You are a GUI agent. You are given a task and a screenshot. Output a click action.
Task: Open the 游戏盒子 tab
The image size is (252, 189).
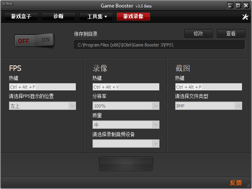point(21,17)
